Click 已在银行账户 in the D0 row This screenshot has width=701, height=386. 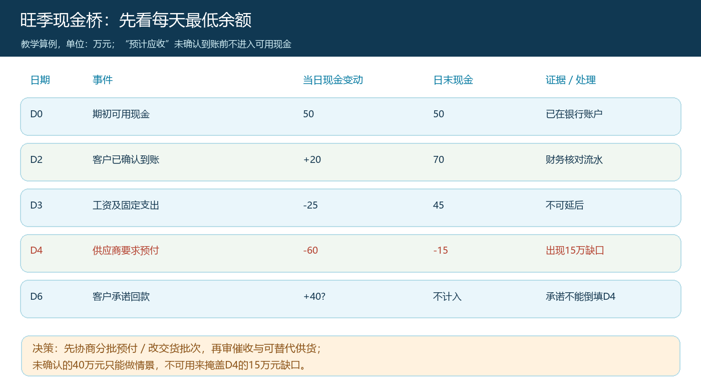click(x=574, y=114)
